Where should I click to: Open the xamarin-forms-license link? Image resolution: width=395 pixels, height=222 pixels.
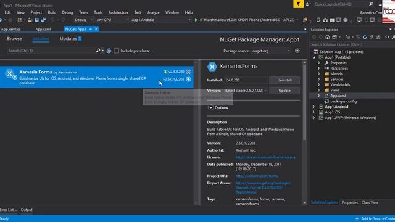tap(265, 157)
